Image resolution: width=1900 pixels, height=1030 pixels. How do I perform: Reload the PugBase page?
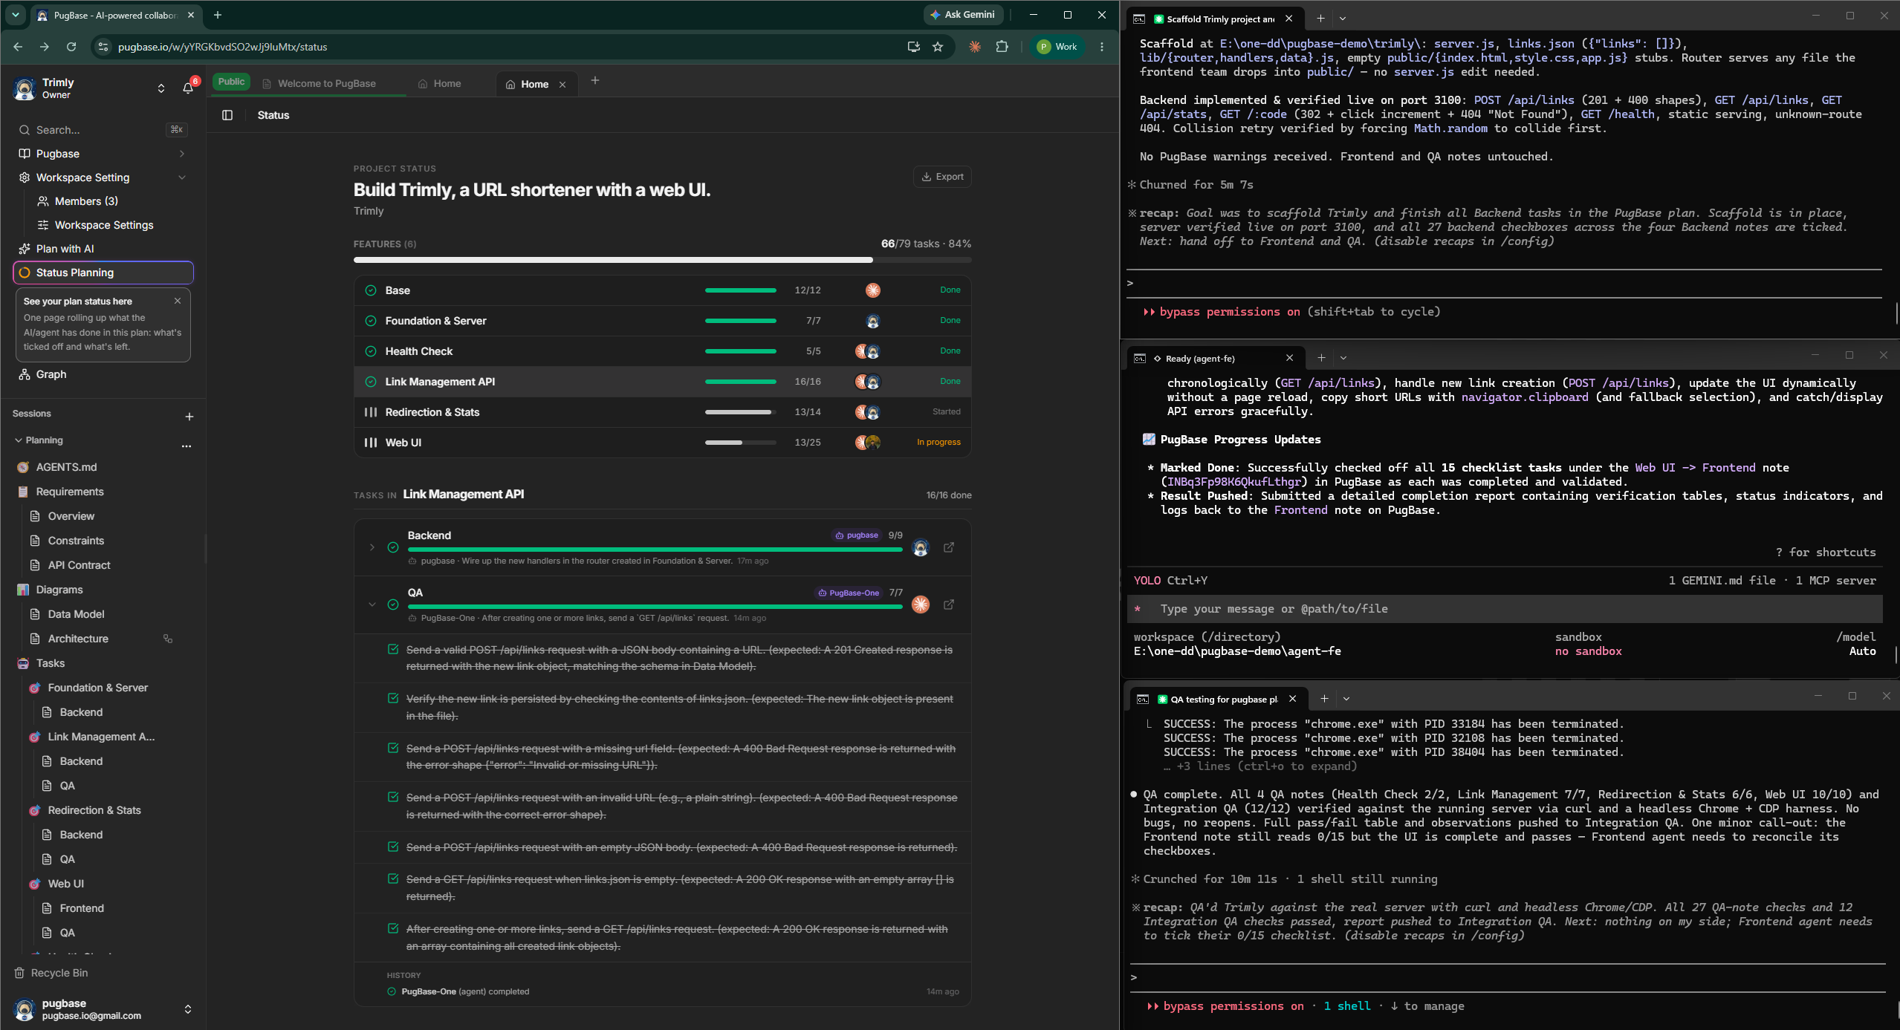click(71, 47)
